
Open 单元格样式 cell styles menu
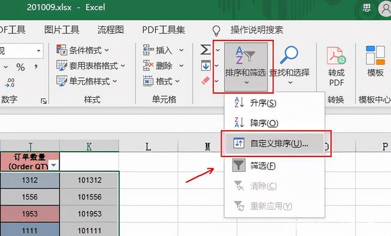click(x=87, y=81)
